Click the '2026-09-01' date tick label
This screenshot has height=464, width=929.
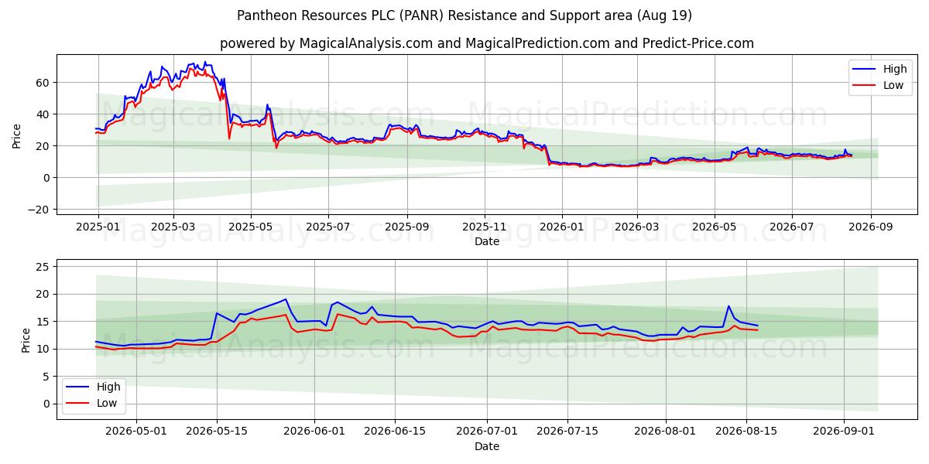[843, 432]
